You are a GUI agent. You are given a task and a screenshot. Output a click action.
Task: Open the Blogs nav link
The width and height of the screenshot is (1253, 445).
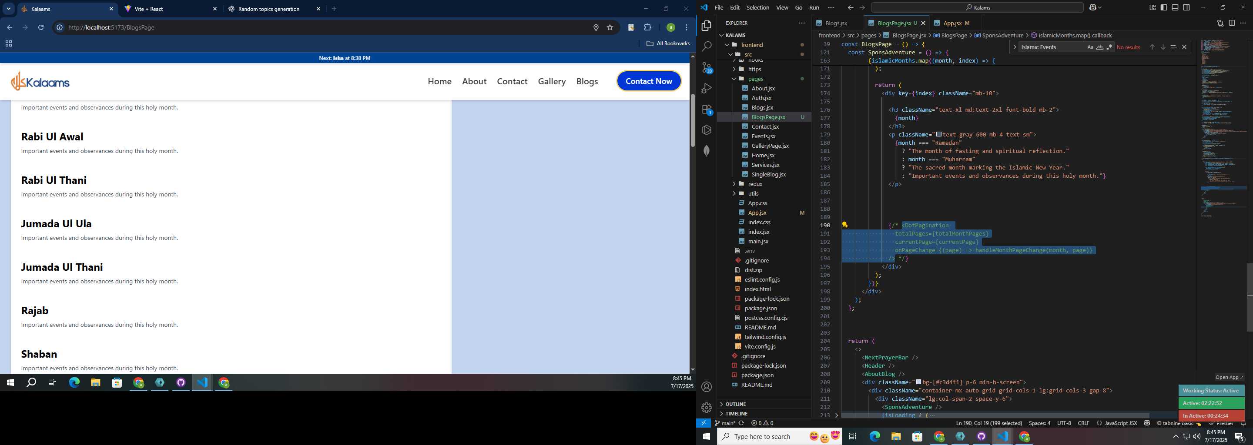pyautogui.click(x=587, y=81)
